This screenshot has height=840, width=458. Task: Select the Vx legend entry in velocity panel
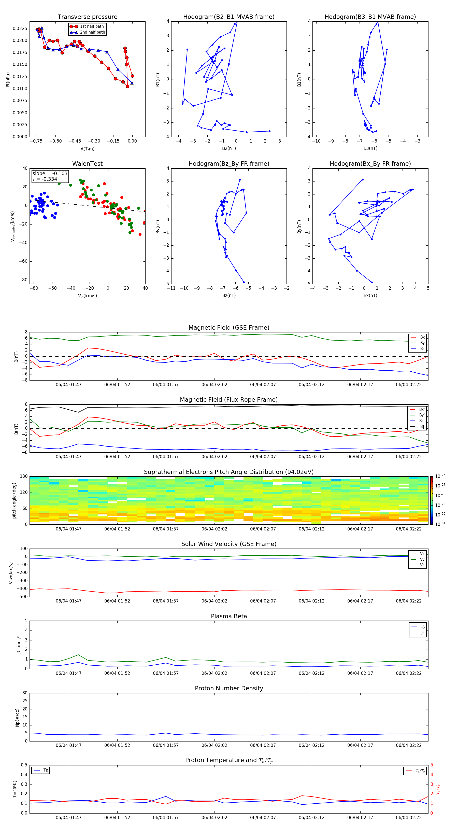tap(418, 554)
